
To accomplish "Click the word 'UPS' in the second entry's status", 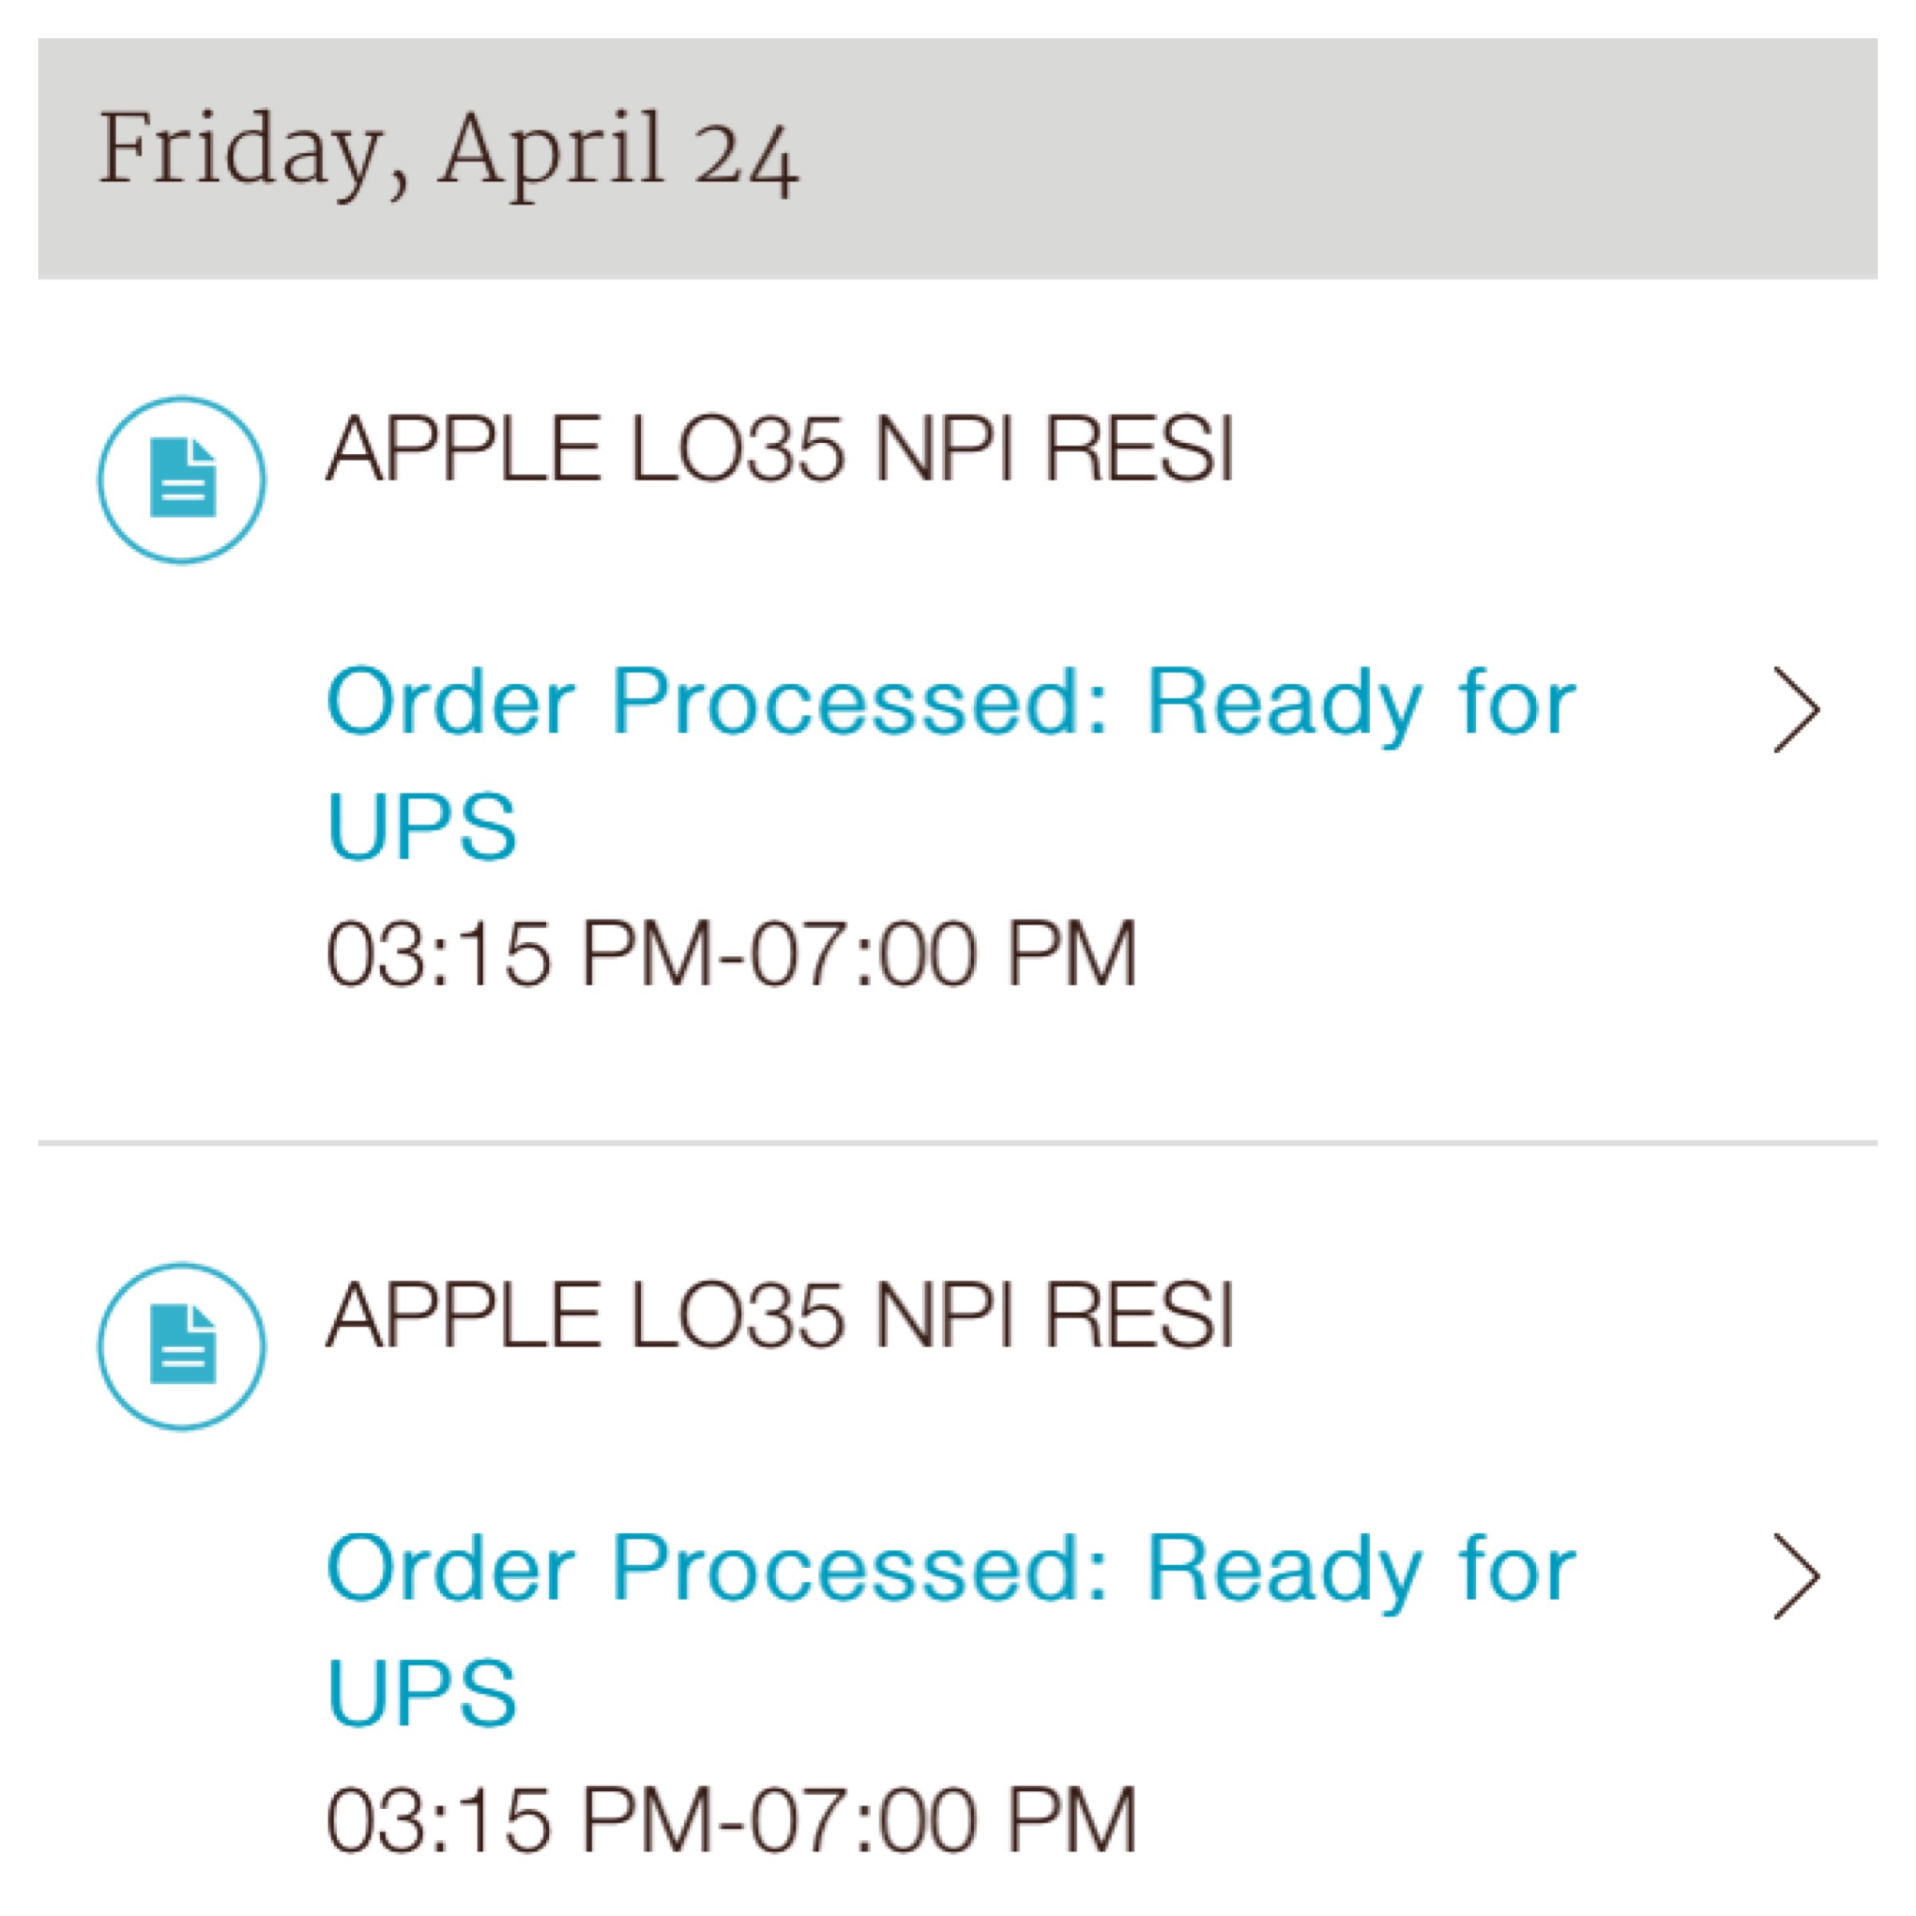I will click(422, 1692).
